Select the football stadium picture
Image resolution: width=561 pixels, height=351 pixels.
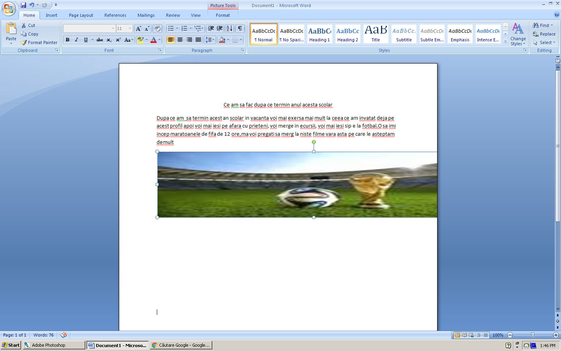point(297,184)
